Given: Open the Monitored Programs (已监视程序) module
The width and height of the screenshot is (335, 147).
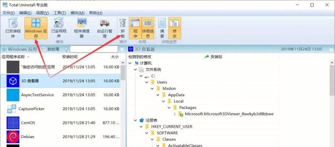Looking at the screenshot, I should click(59, 28).
